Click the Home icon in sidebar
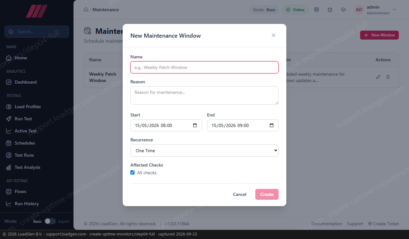The height and width of the screenshot is (239, 409). tap(9, 58)
